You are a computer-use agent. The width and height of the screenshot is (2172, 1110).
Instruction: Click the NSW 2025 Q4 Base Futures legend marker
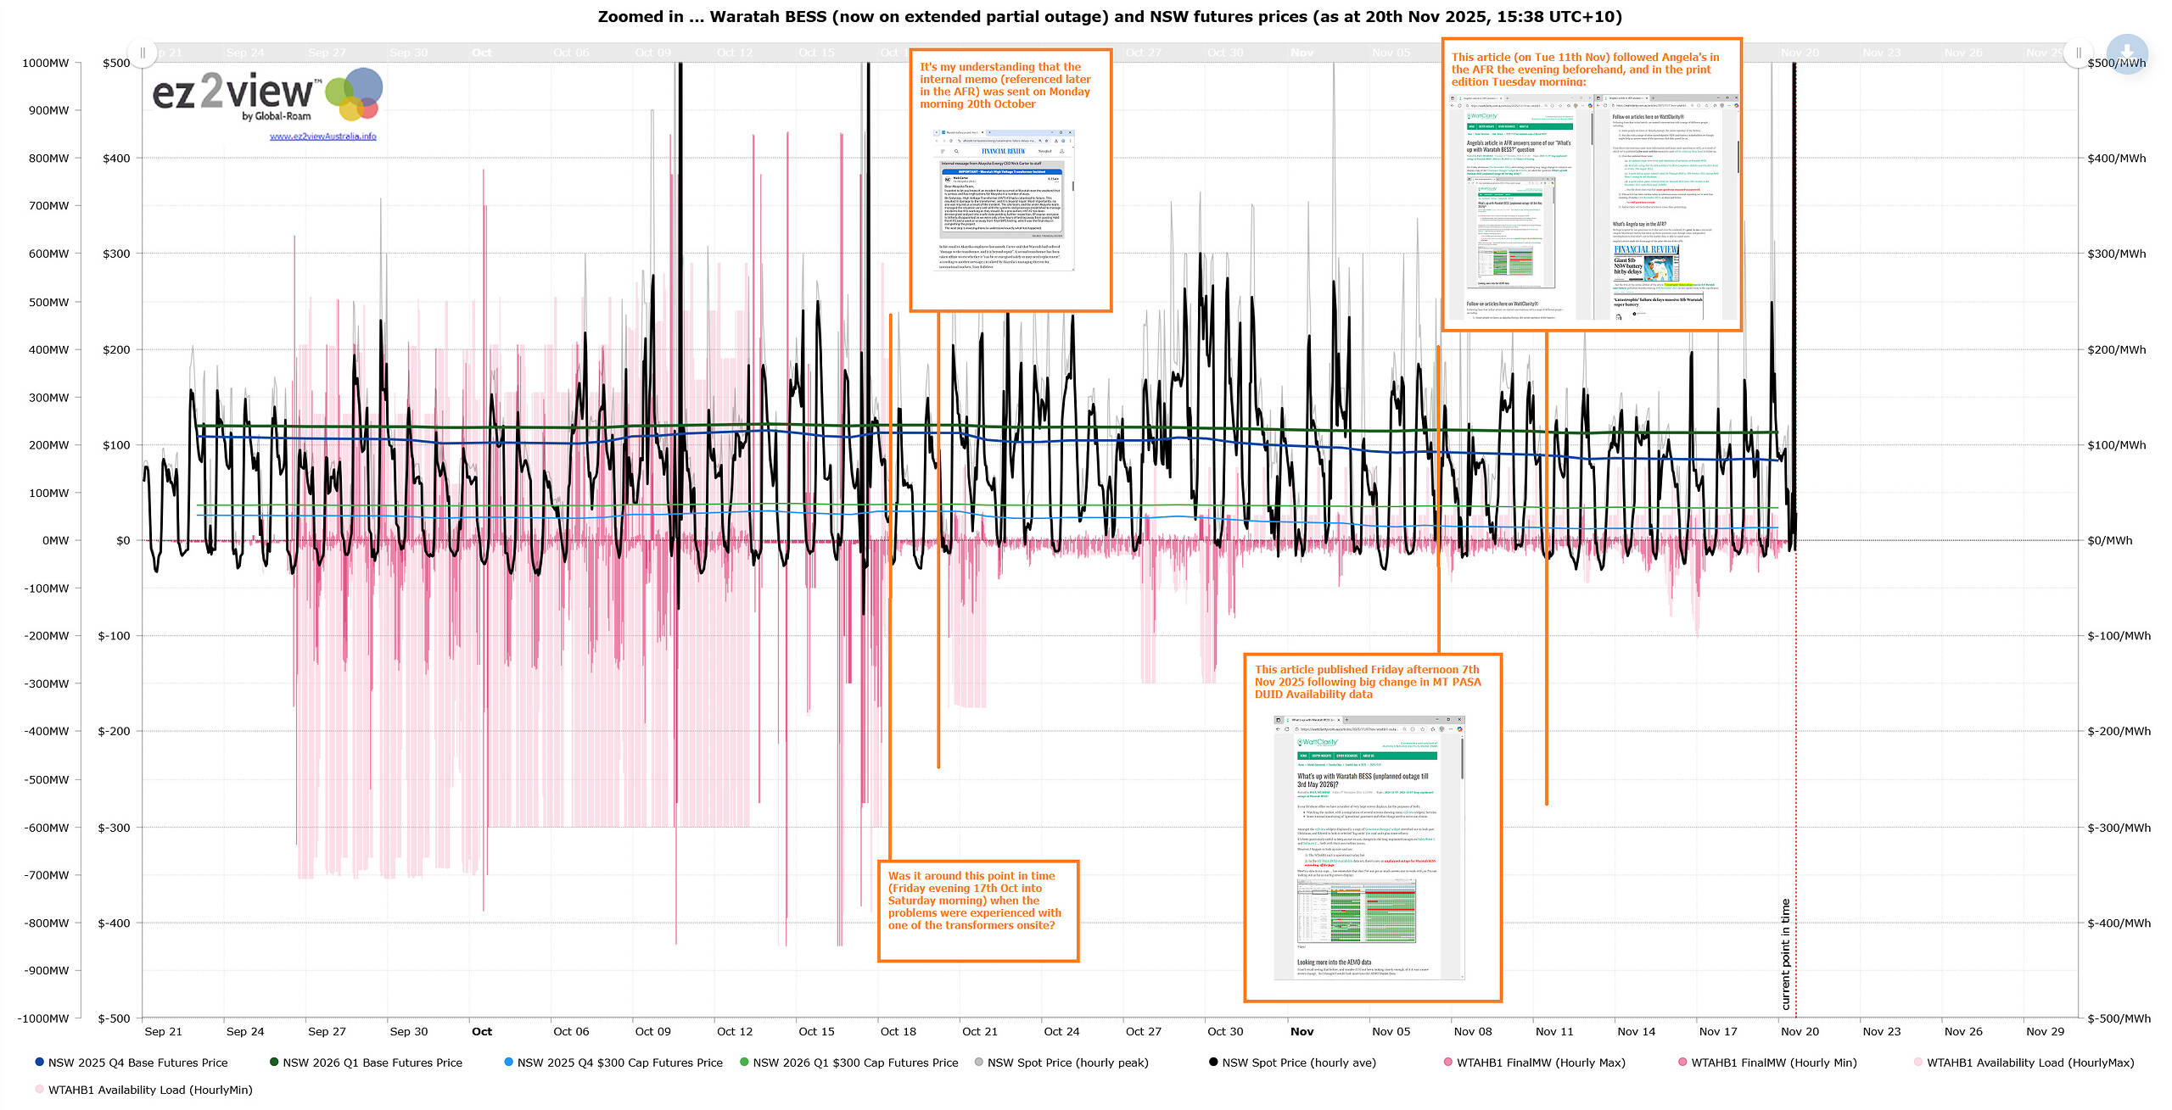pos(39,1062)
